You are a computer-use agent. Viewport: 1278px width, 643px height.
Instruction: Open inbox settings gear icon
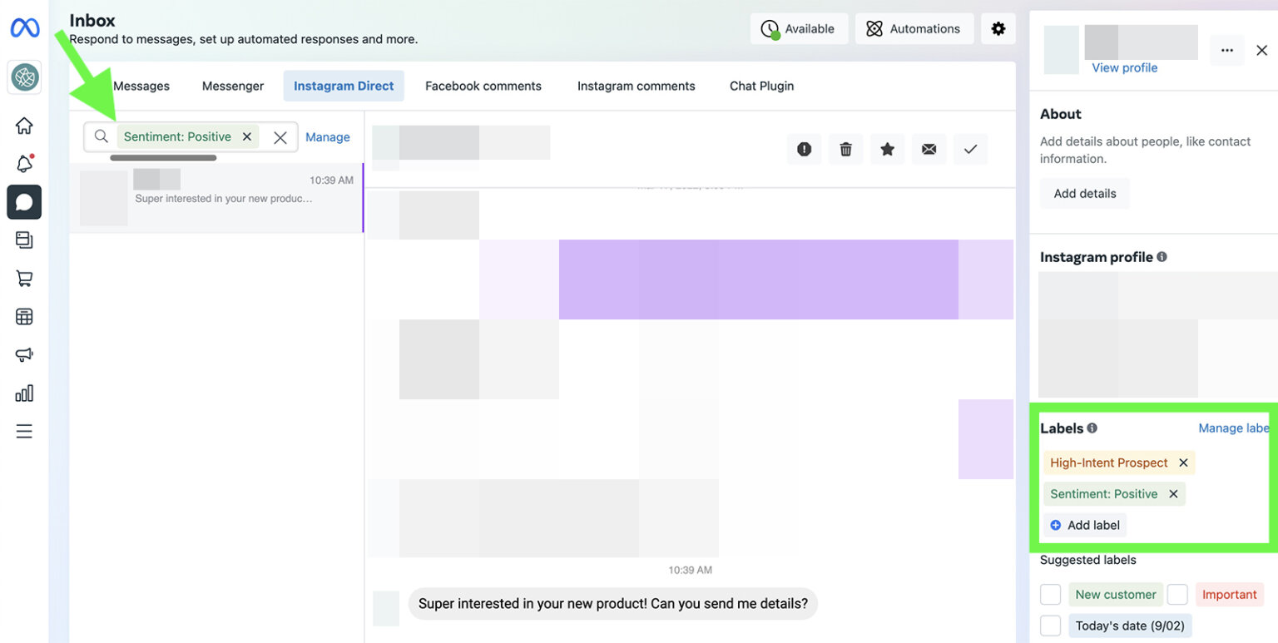point(998,28)
